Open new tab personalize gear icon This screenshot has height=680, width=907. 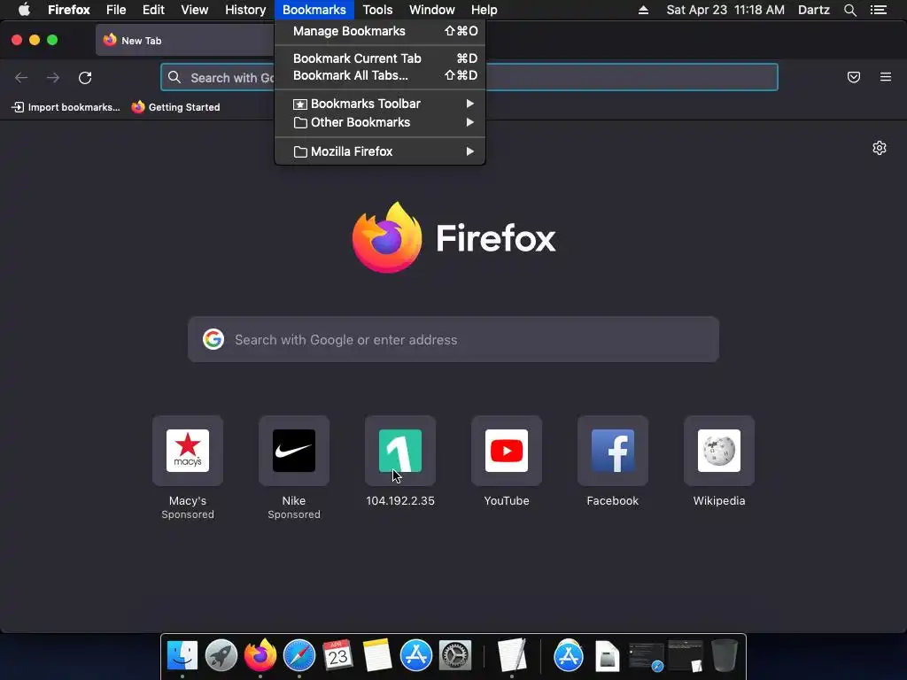point(880,148)
